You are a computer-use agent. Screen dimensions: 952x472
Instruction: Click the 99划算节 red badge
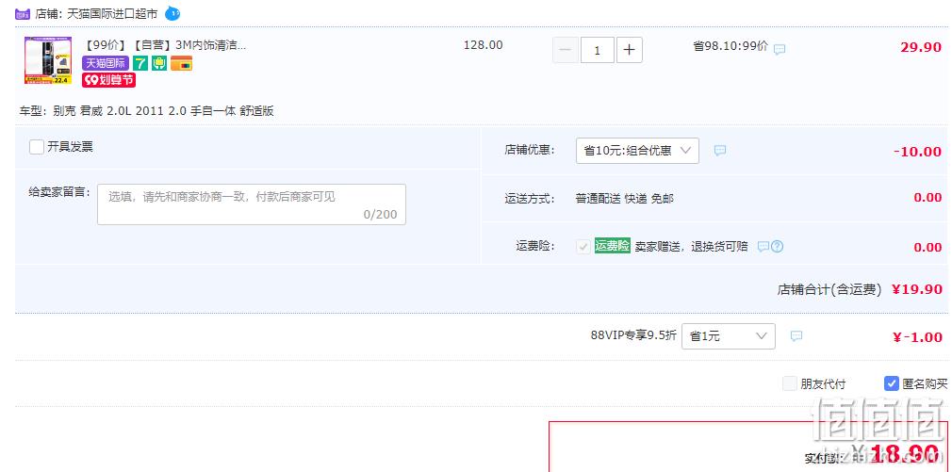[x=108, y=80]
